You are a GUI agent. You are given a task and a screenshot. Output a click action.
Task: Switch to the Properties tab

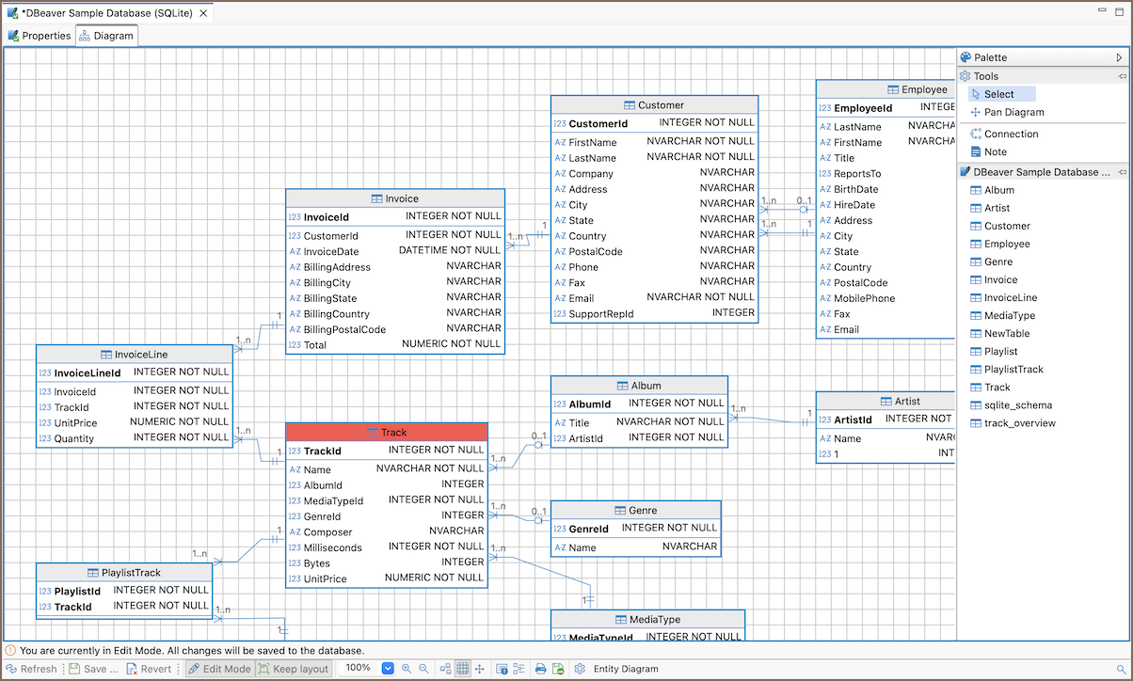[x=40, y=36]
